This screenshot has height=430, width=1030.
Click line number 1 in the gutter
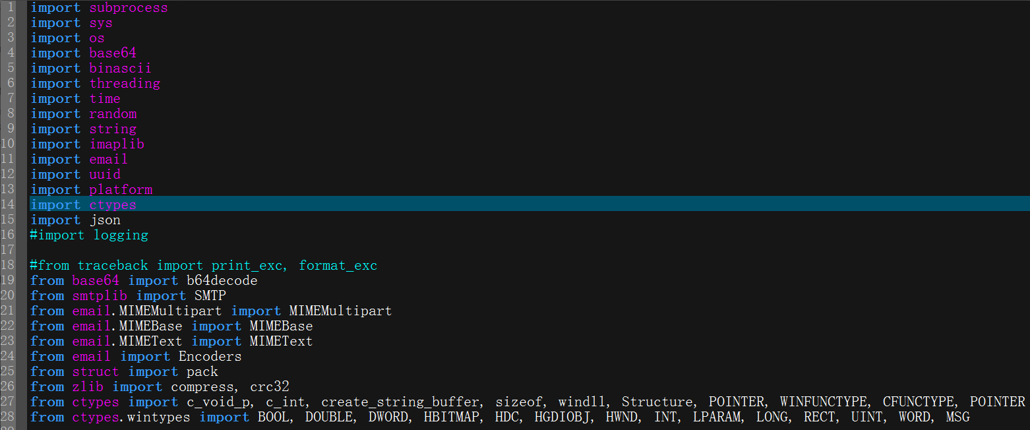point(11,7)
